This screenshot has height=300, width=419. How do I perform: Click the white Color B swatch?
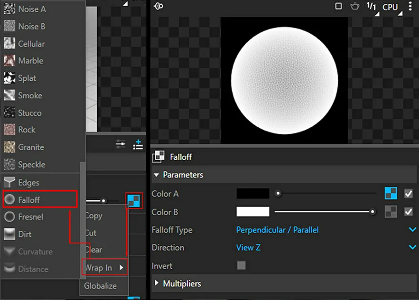(253, 212)
